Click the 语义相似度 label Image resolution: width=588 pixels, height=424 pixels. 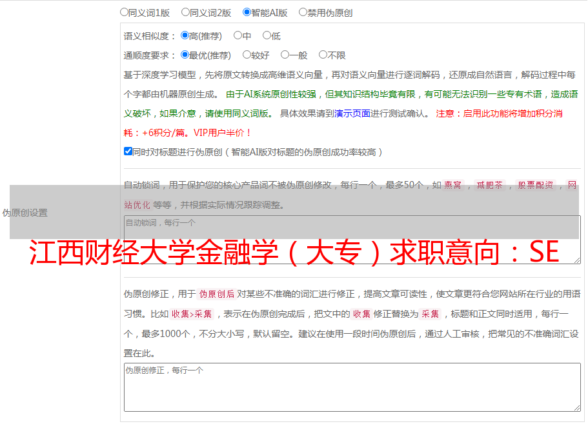[149, 36]
